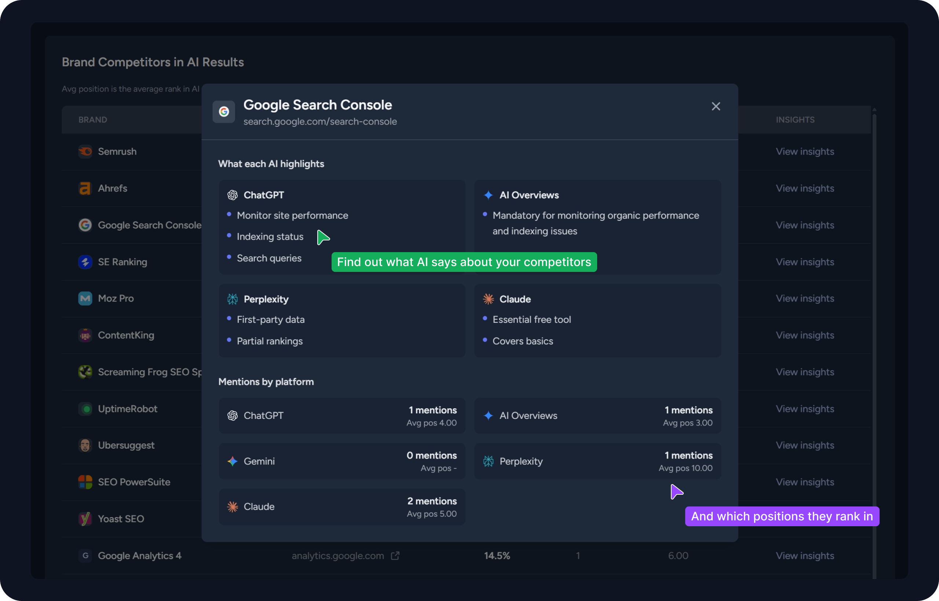Click the SEO PowerSuite colorful icon
The height and width of the screenshot is (601, 939).
pyautogui.click(x=85, y=482)
